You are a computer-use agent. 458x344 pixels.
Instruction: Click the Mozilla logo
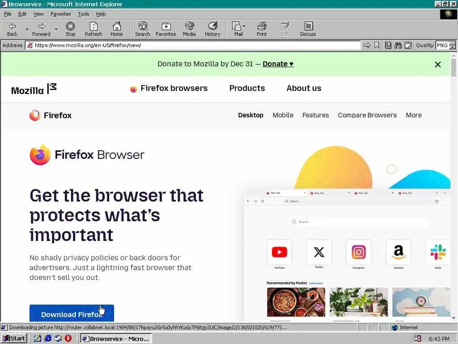point(34,89)
